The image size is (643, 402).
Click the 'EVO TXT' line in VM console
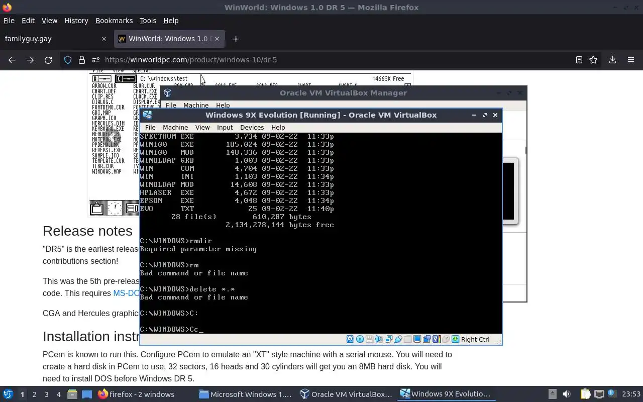point(237,209)
